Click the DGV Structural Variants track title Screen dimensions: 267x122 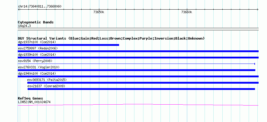(x=111, y=38)
